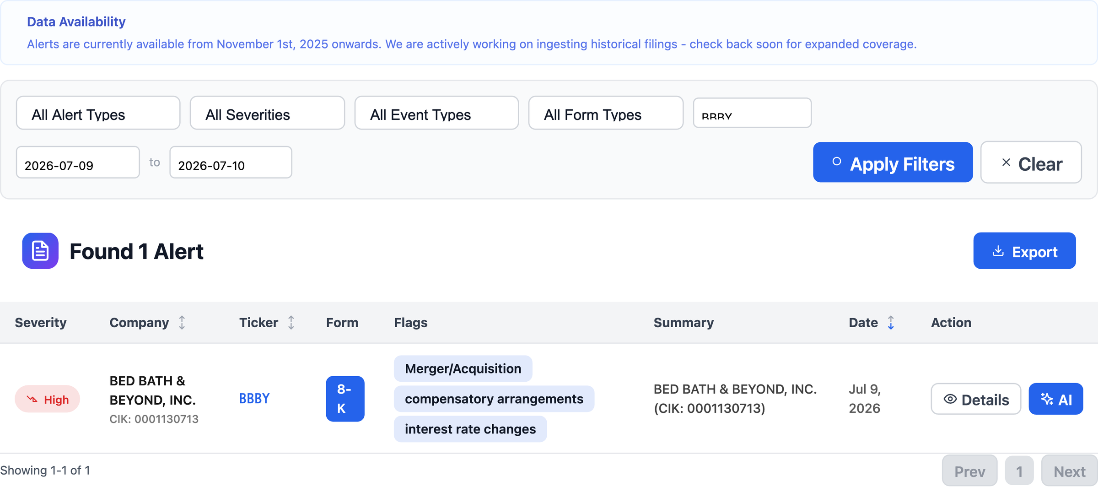
Task: Clear all filters
Action: 1031,162
